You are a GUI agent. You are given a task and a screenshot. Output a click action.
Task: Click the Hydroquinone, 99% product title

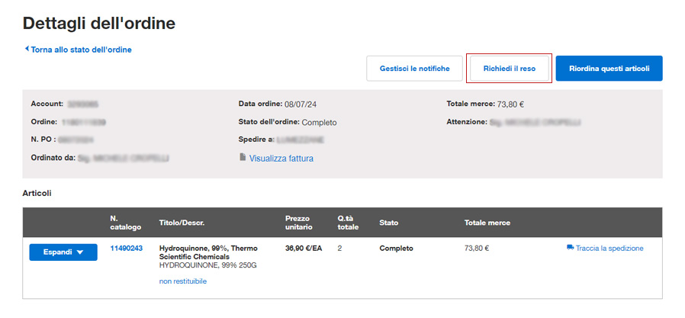207,252
